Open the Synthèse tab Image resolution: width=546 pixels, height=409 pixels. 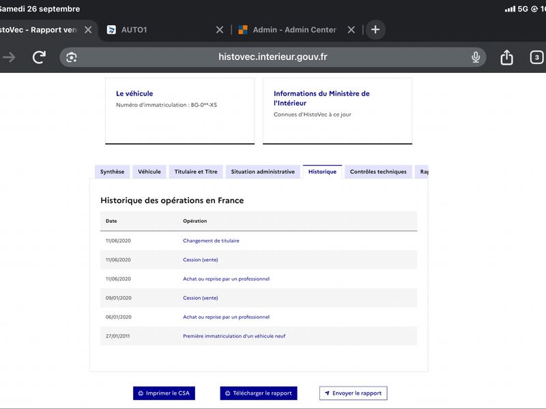[x=112, y=172]
